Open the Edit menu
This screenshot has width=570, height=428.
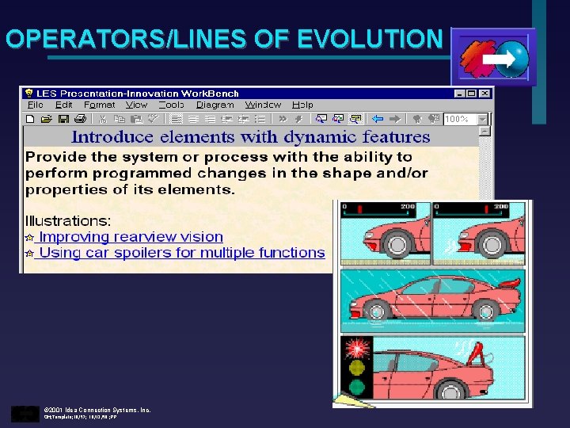(x=63, y=105)
